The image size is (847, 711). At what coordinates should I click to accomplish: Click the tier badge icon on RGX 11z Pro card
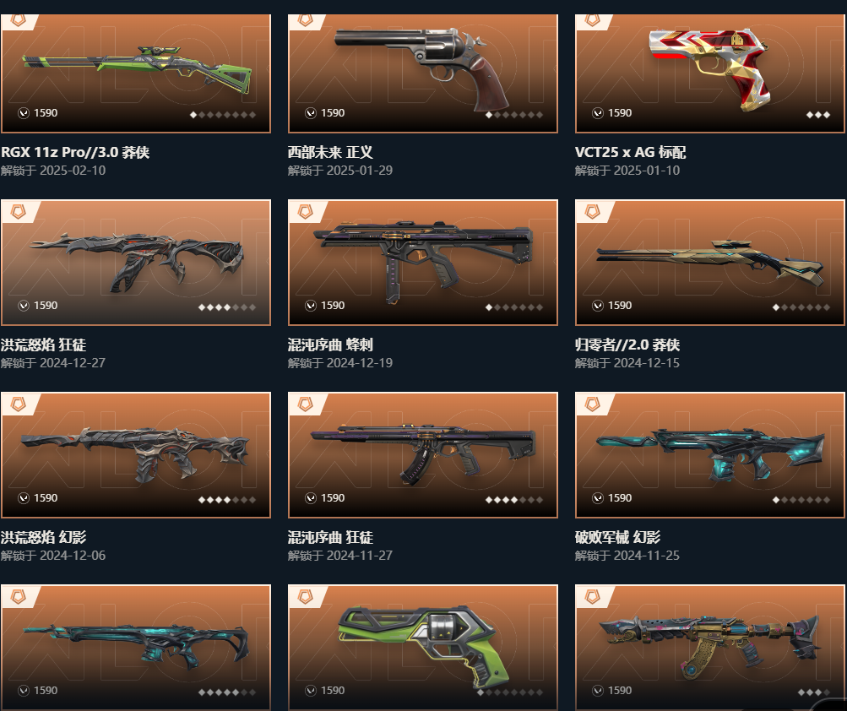click(19, 21)
